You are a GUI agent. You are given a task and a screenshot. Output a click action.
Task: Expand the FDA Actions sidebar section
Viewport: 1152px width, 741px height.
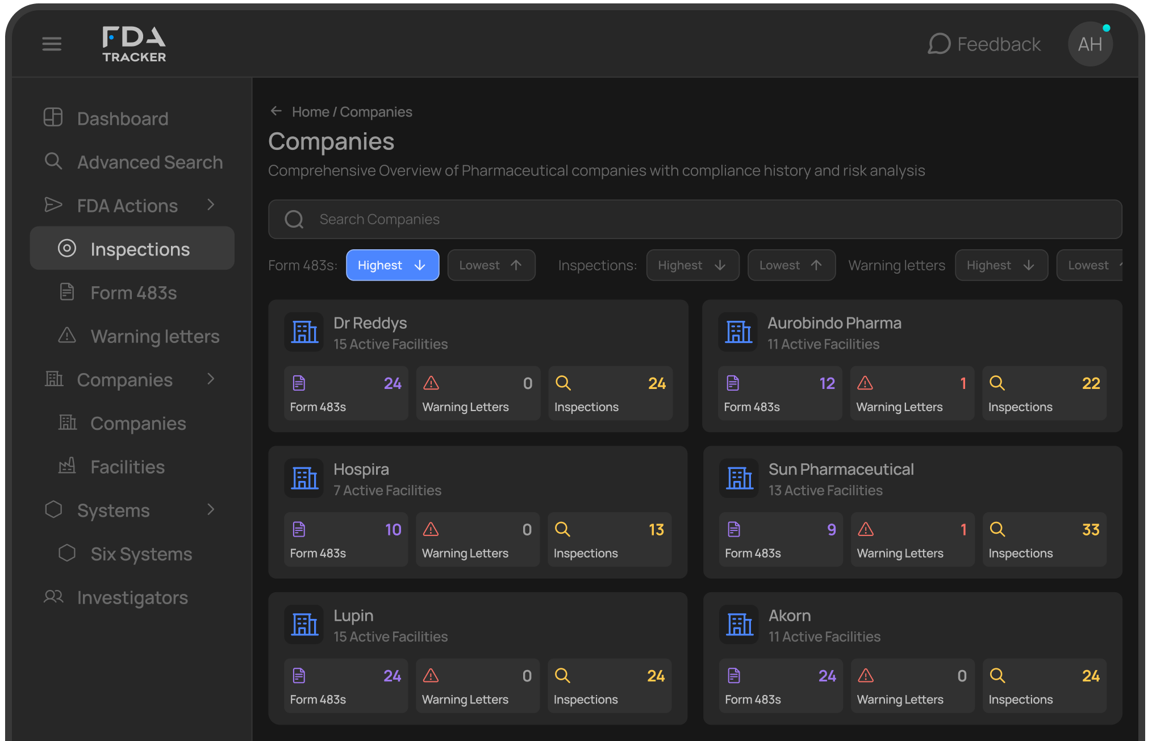click(211, 205)
